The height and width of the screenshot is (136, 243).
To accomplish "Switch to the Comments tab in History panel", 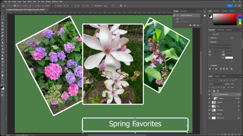I will (184, 11).
